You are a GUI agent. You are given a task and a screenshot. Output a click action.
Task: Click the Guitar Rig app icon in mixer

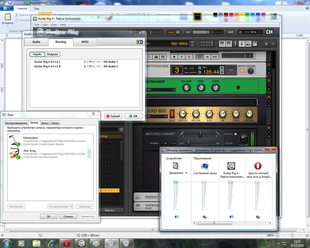pos(231,166)
